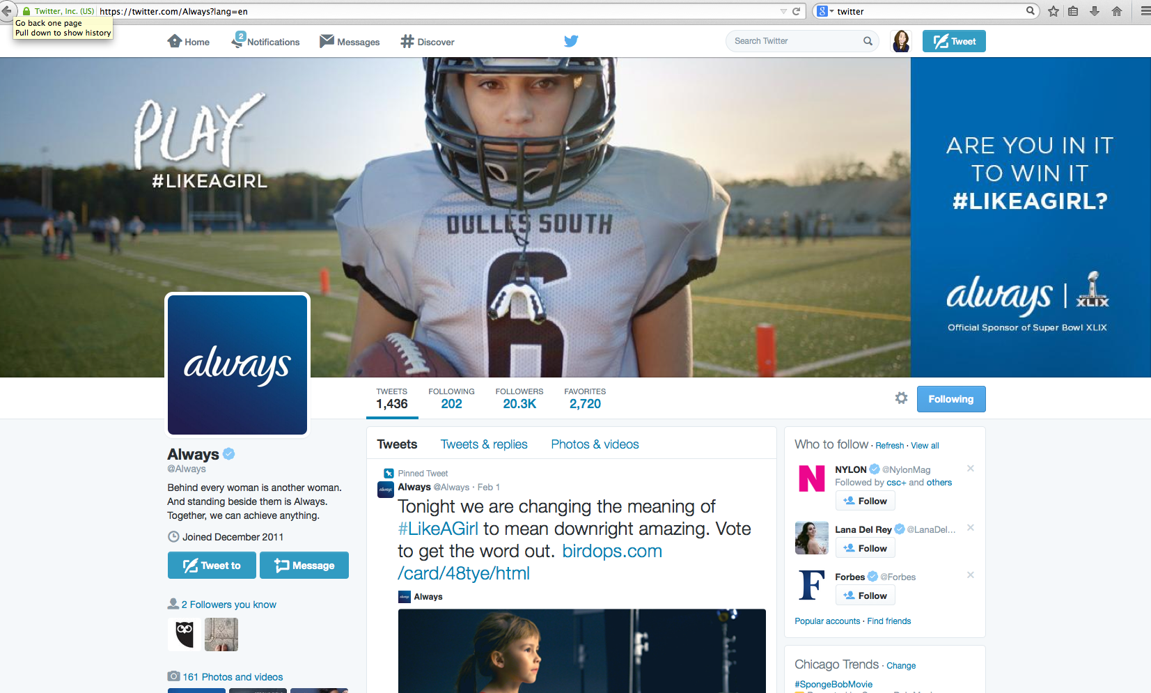Click the Feb 1 tweet timestamp
The width and height of the screenshot is (1151, 693).
point(489,487)
